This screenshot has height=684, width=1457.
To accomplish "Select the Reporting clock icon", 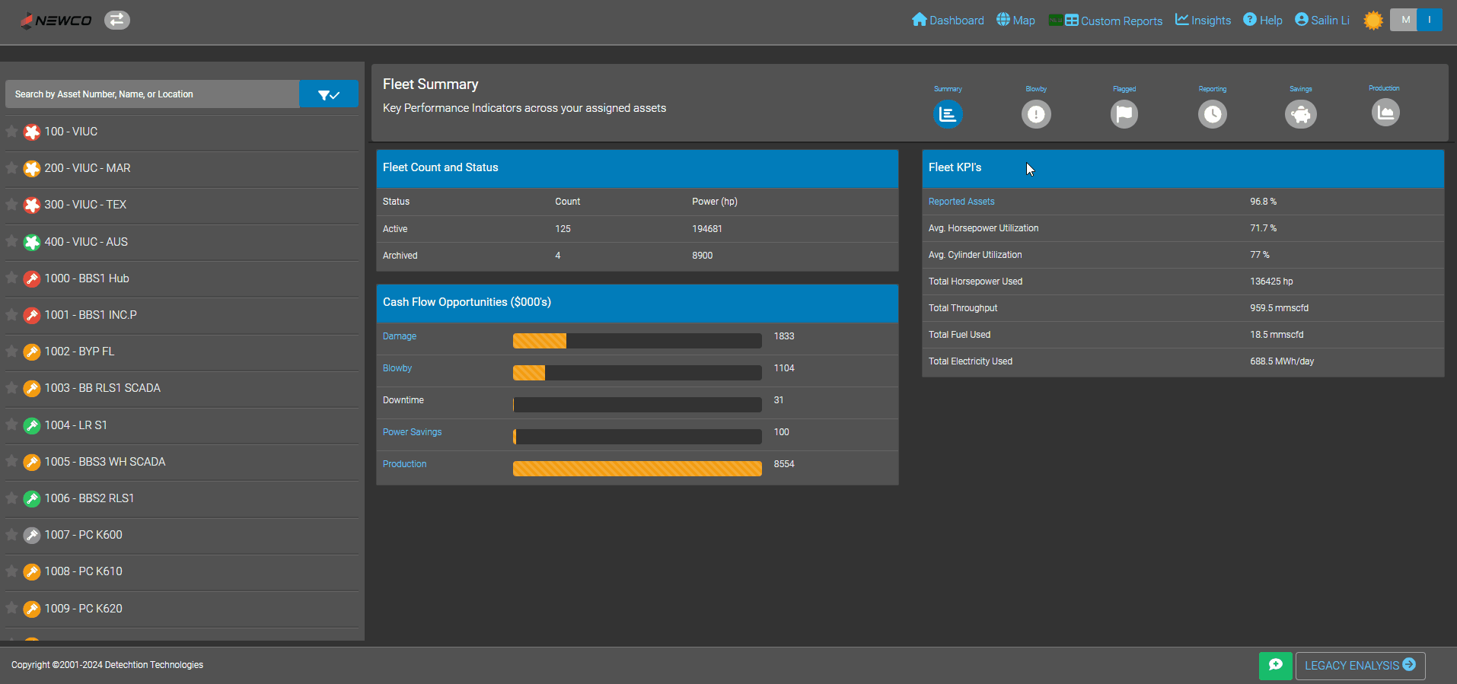I will [x=1213, y=114].
